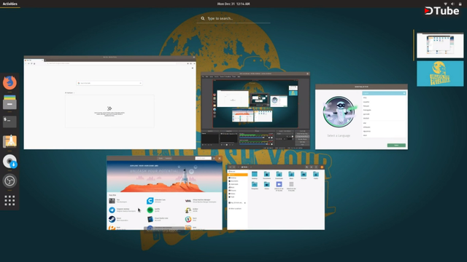Launch Firefox from the dock
Image resolution: width=467 pixels, height=262 pixels.
pos(9,82)
